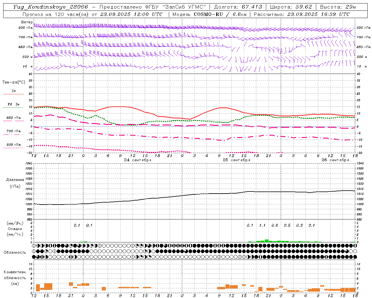The image size is (372, 298).
Task: Click the 24 сентября date label
Action: click(138, 160)
